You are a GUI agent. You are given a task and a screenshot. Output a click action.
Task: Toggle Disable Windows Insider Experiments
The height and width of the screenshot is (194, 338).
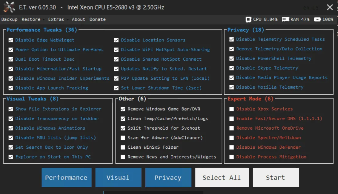10,78
